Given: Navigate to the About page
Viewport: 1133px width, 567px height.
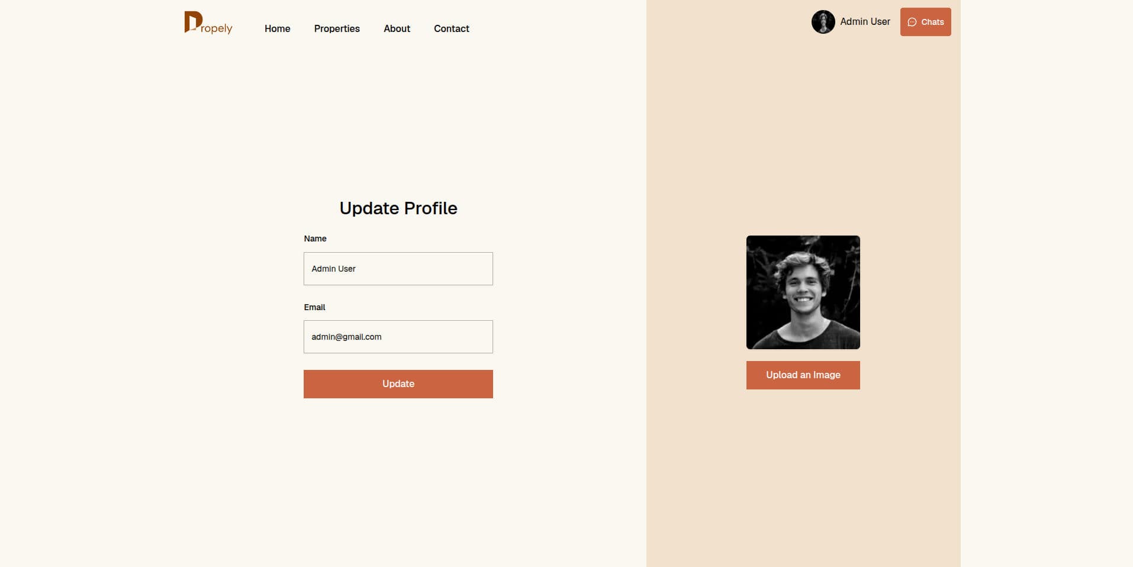Looking at the screenshot, I should (397, 28).
